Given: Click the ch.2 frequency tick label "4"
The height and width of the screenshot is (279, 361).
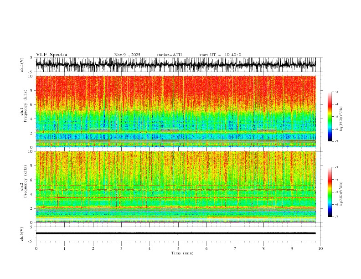Looking at the screenshot, I should [32, 194].
